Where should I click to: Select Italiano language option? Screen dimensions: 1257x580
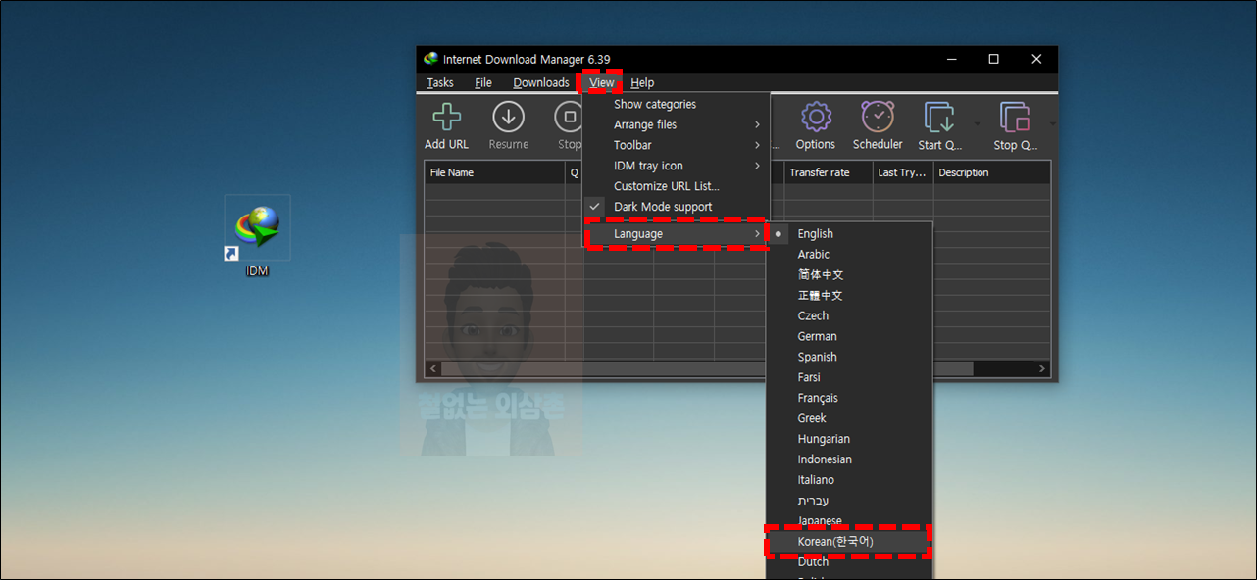click(x=849, y=480)
